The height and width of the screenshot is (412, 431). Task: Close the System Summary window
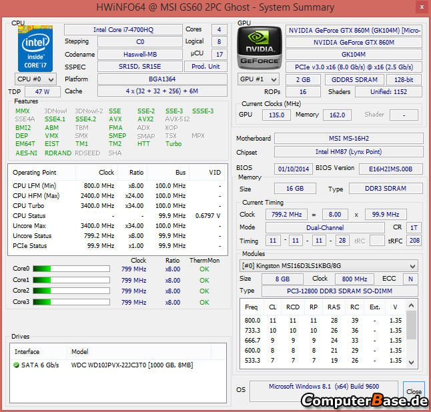click(422, 7)
